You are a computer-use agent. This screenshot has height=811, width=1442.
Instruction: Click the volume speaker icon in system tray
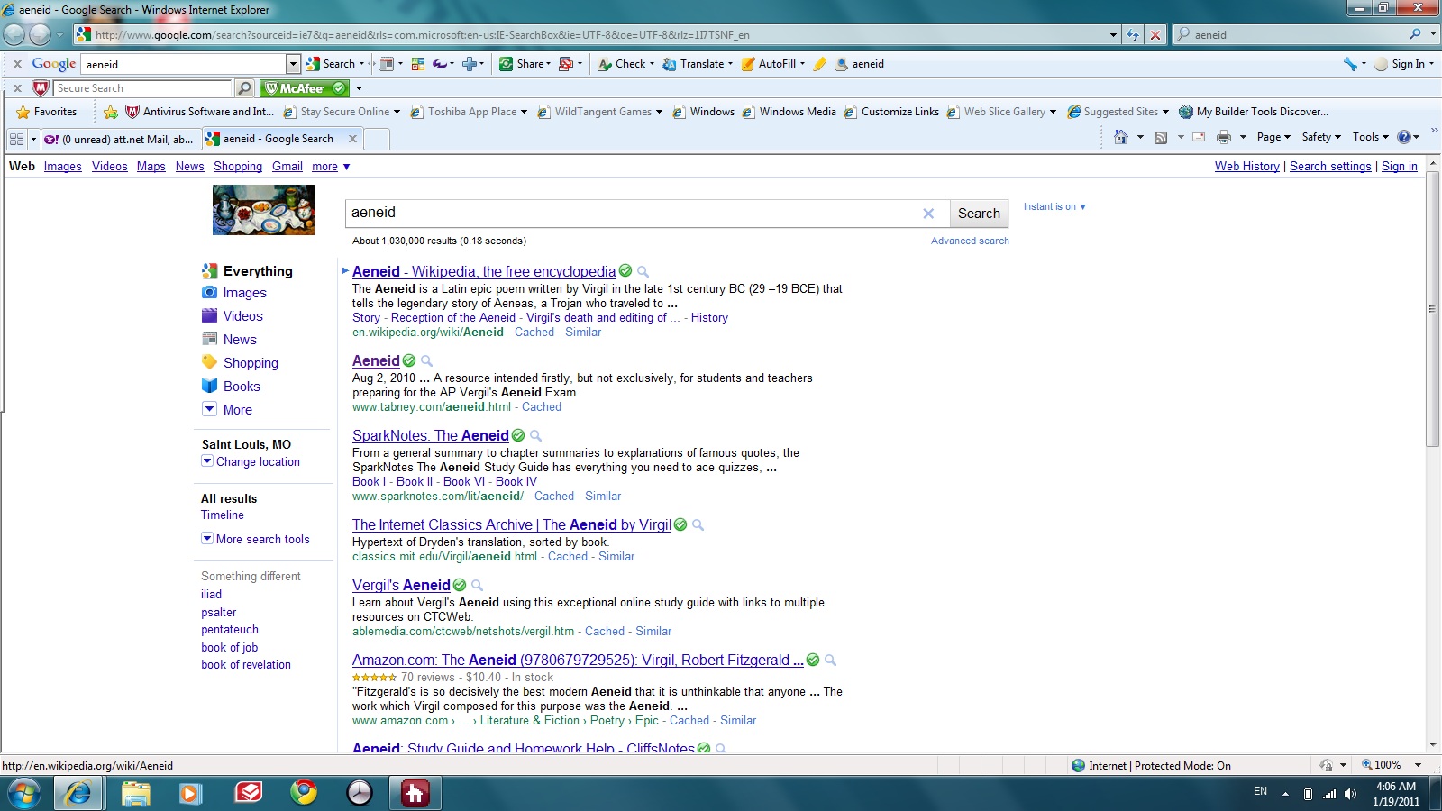coord(1350,794)
